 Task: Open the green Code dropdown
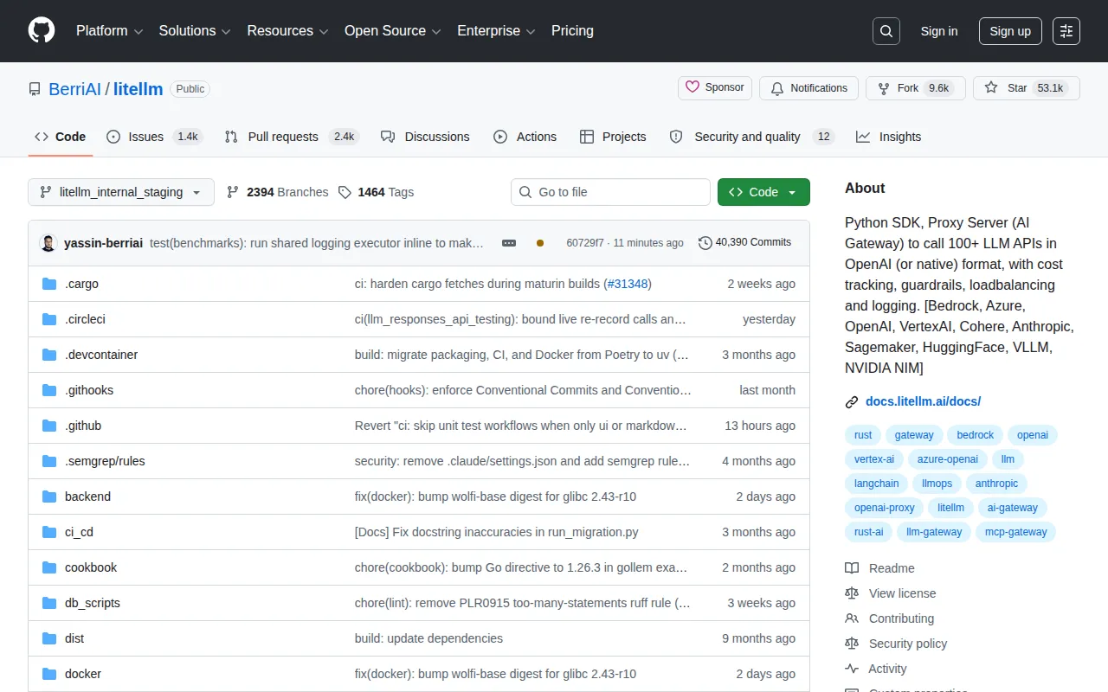763,192
